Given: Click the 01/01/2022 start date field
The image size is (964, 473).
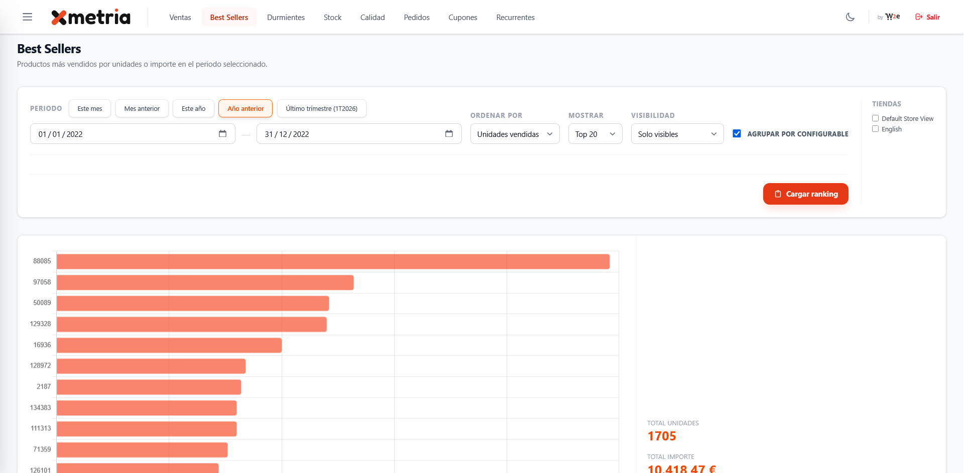Looking at the screenshot, I should (120, 134).
